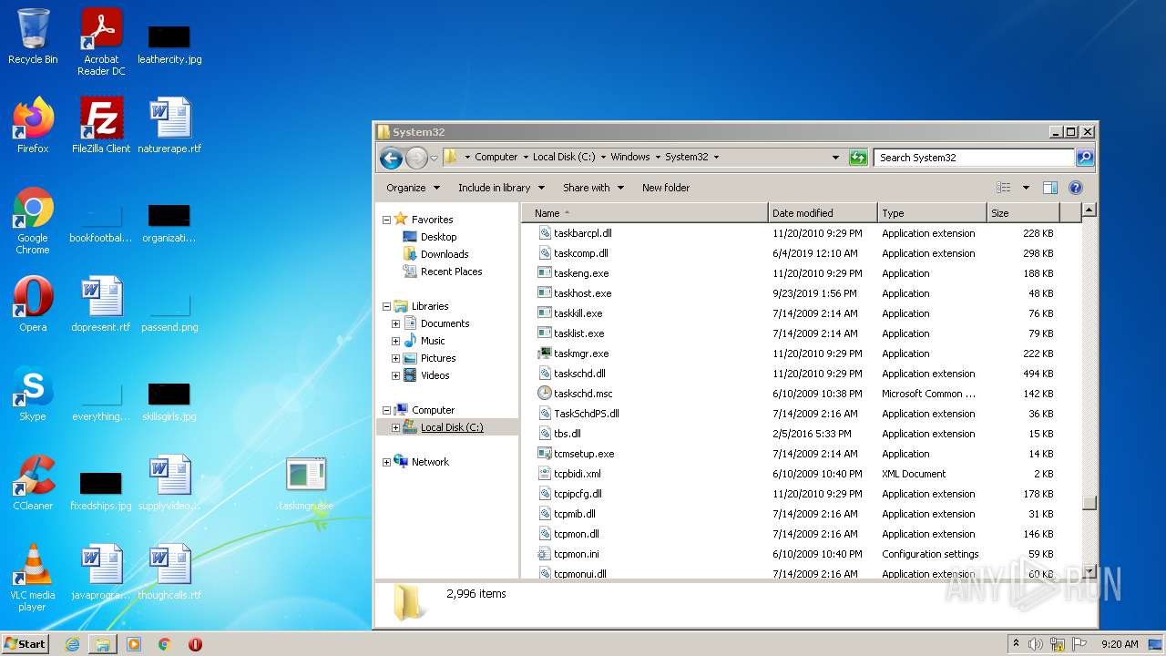Viewport: 1166px width, 656px height.
Task: Collapse the Favorites tree section
Action: pyautogui.click(x=386, y=220)
